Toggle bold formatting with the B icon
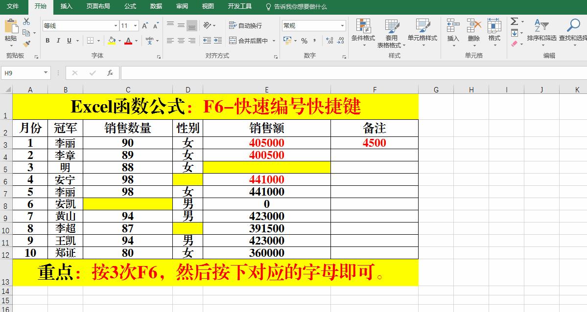 [48, 41]
